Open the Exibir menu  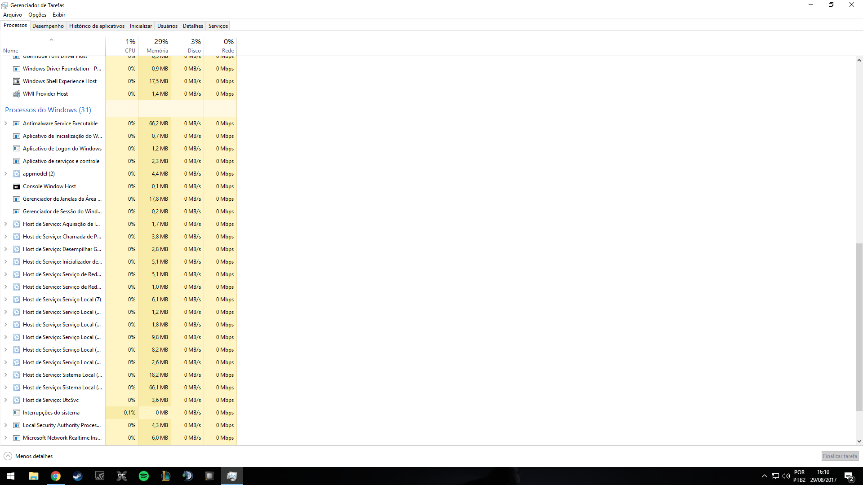[x=59, y=15]
